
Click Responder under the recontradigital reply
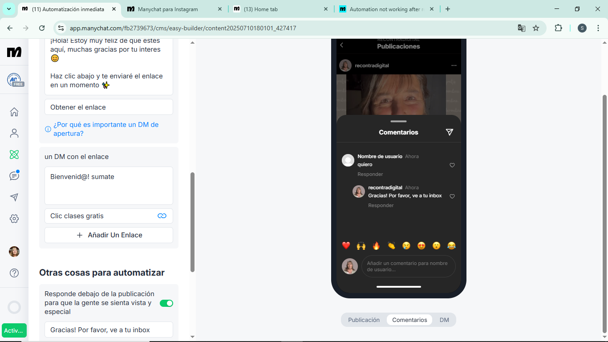381,205
